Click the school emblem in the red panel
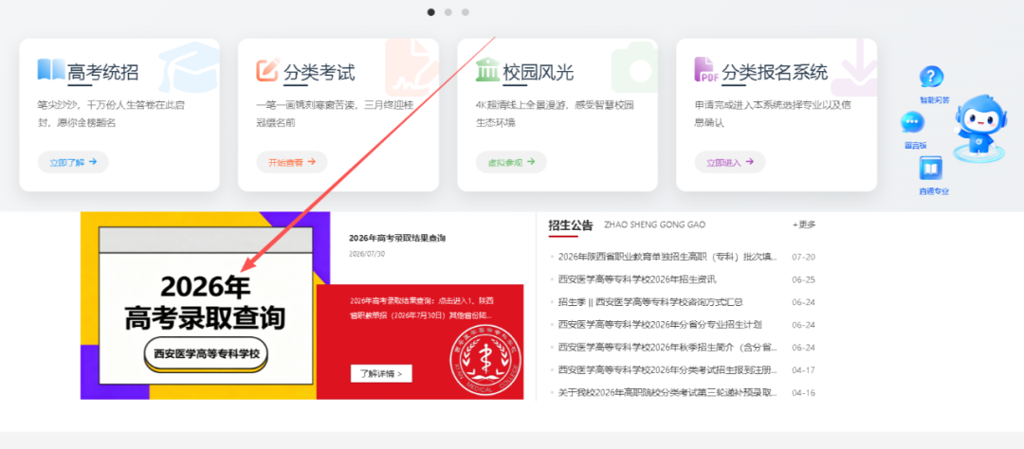The height and width of the screenshot is (449, 1024). pyautogui.click(x=486, y=361)
